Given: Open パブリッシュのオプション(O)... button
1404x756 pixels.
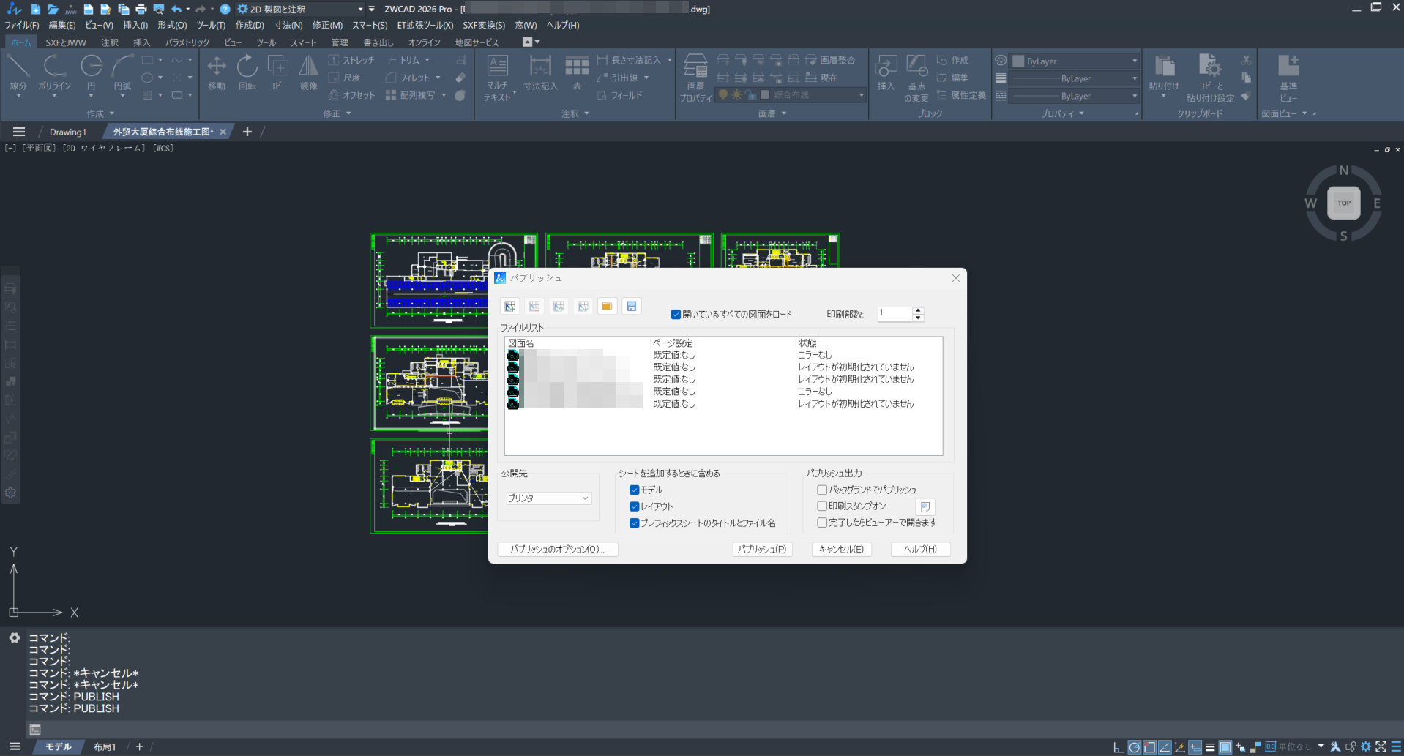Looking at the screenshot, I should click(558, 550).
